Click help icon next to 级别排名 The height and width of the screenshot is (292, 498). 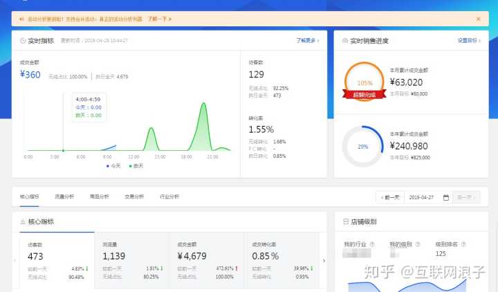[463, 244]
